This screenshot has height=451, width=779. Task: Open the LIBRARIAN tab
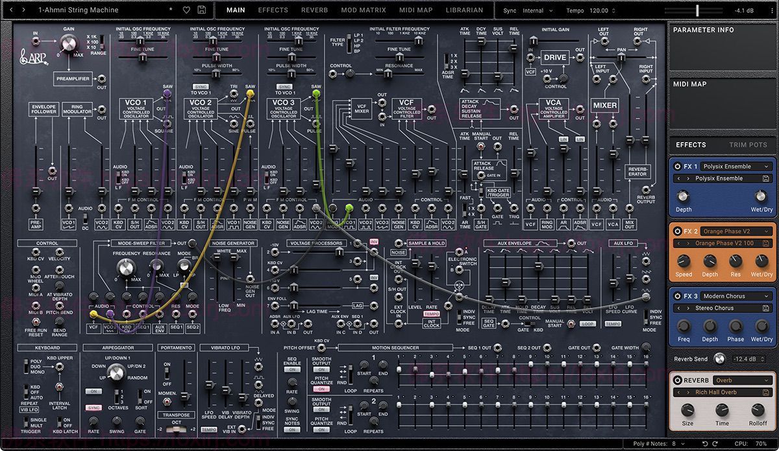[x=464, y=10]
